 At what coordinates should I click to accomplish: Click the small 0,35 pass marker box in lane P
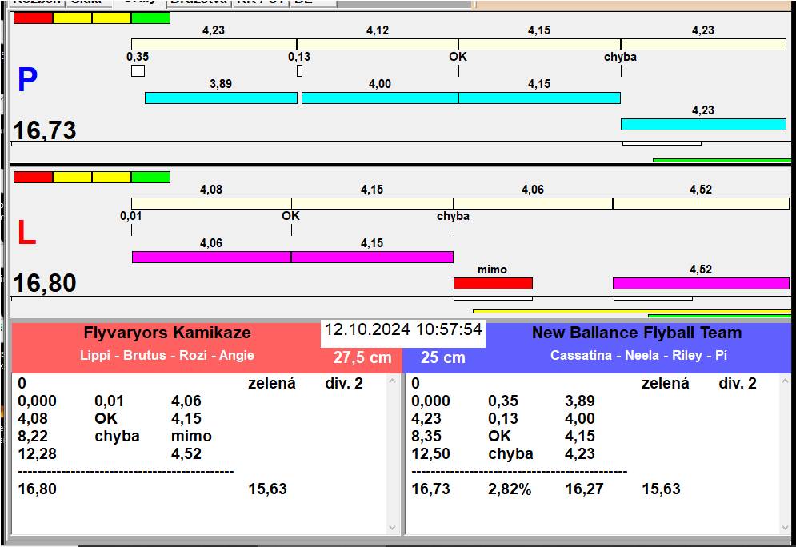(138, 71)
